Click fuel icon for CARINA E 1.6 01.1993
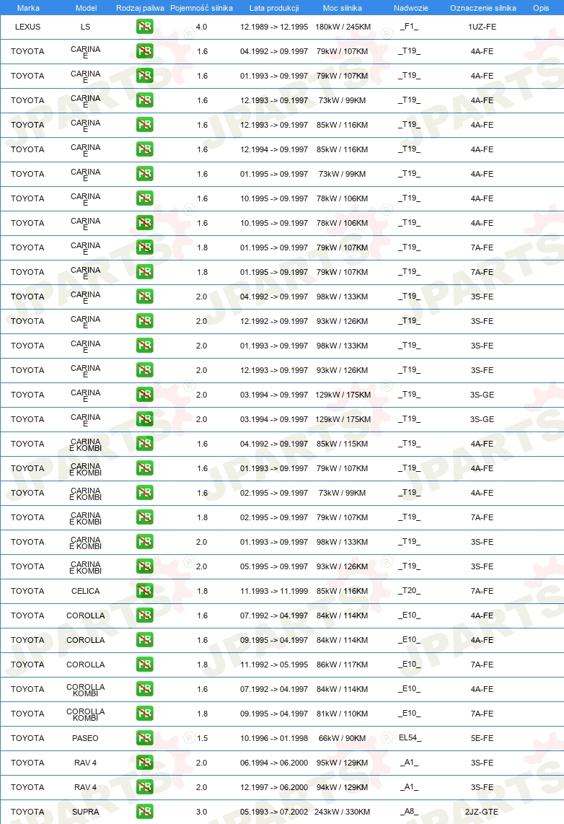This screenshot has height=824, width=564. (144, 76)
